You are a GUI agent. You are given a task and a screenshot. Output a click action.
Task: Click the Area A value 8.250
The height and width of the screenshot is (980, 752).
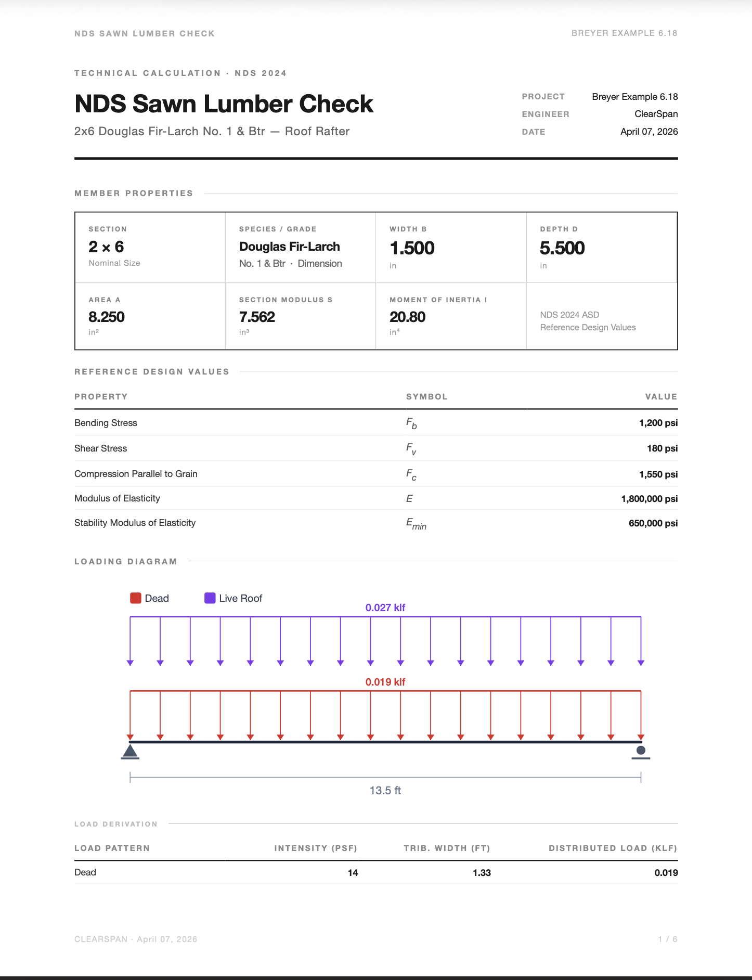point(107,317)
